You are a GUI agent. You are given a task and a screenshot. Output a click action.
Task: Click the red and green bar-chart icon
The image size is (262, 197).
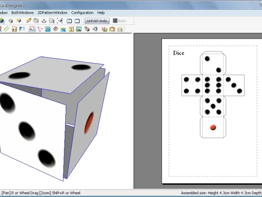pos(104,29)
